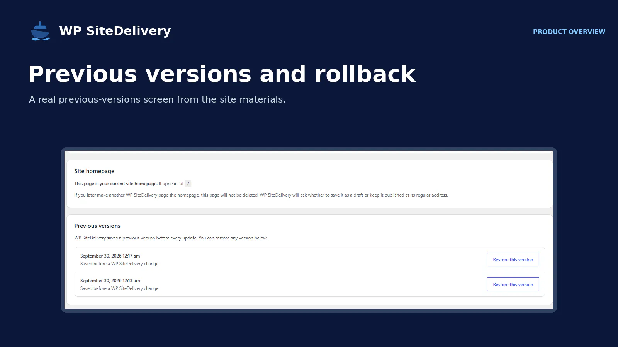Viewport: 618px width, 347px height.
Task: Click 'This page is your current site homepage' text
Action: tap(116, 184)
